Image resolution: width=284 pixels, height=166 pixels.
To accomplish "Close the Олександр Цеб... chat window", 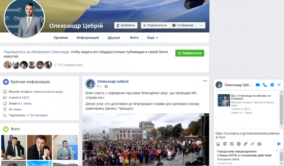I will (279, 85).
